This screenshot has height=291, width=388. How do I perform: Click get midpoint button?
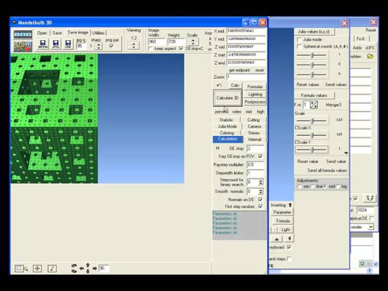(239, 70)
